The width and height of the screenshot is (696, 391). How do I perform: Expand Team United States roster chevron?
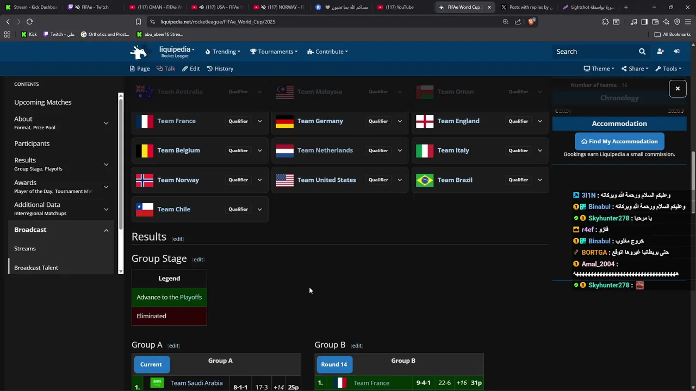coord(400,180)
